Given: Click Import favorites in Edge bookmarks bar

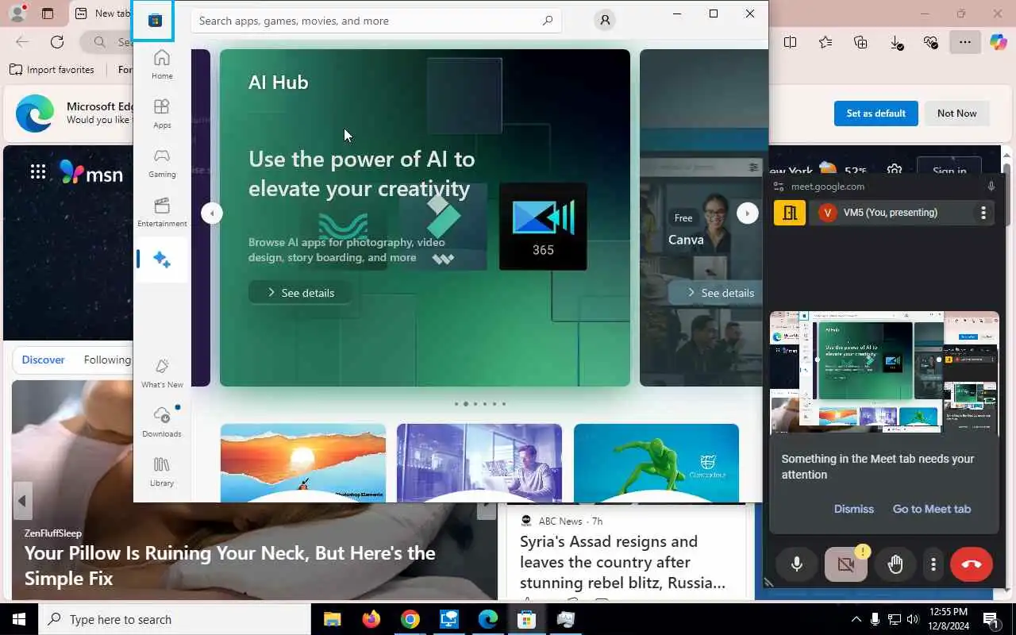Looking at the screenshot, I should click(52, 70).
